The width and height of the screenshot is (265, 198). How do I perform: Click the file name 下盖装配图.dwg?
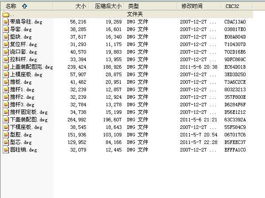tap(29, 120)
